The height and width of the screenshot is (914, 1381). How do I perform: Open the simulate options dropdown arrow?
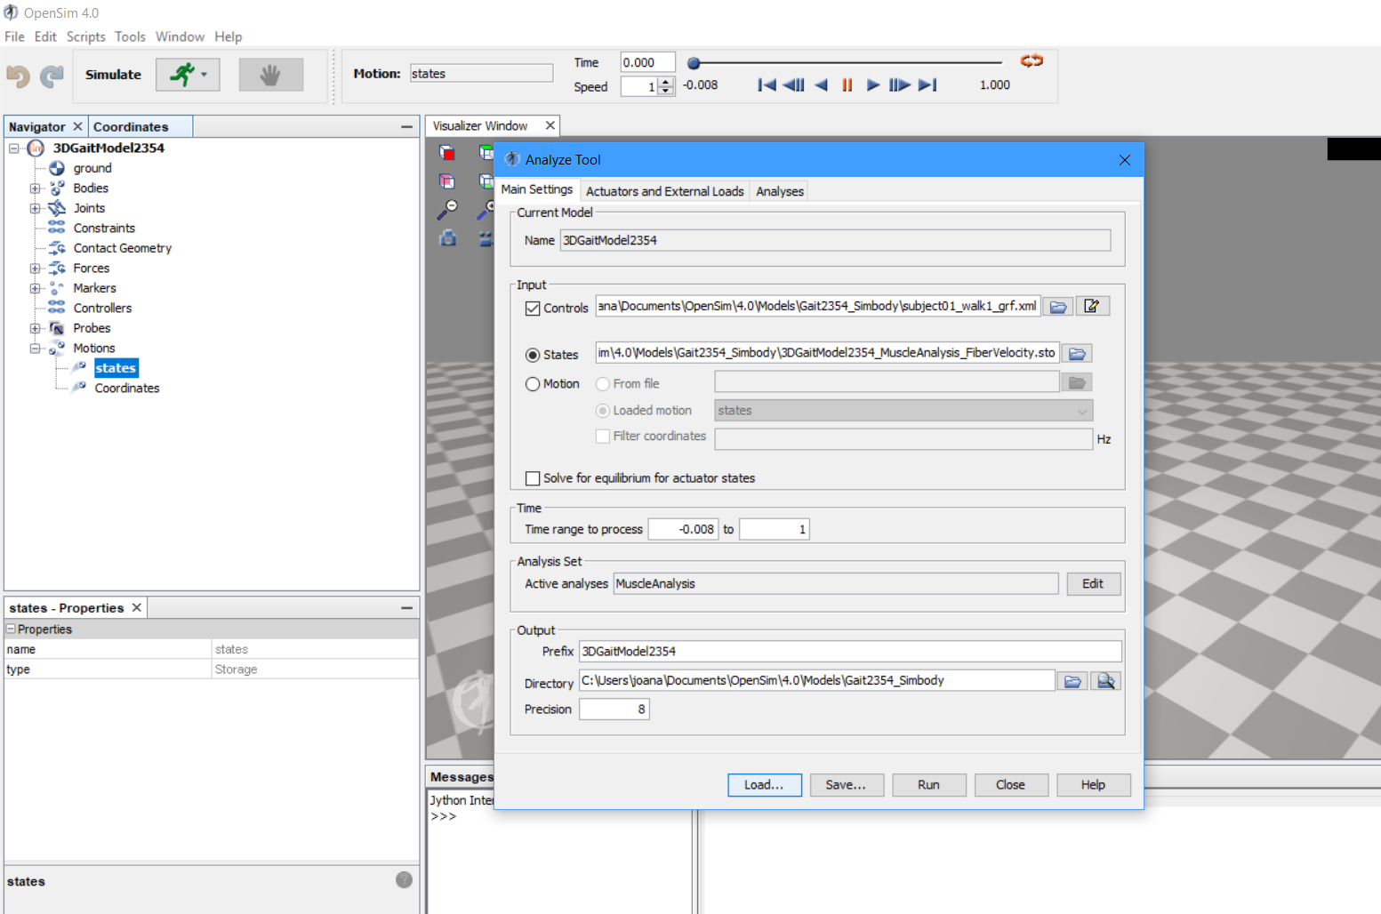point(205,75)
